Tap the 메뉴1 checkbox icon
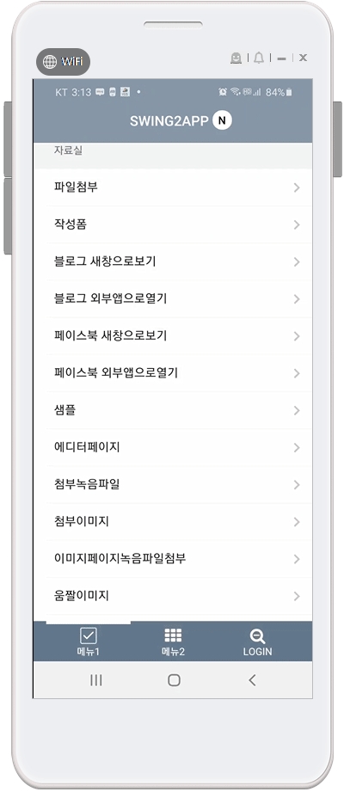The width and height of the screenshot is (344, 798). 89,635
